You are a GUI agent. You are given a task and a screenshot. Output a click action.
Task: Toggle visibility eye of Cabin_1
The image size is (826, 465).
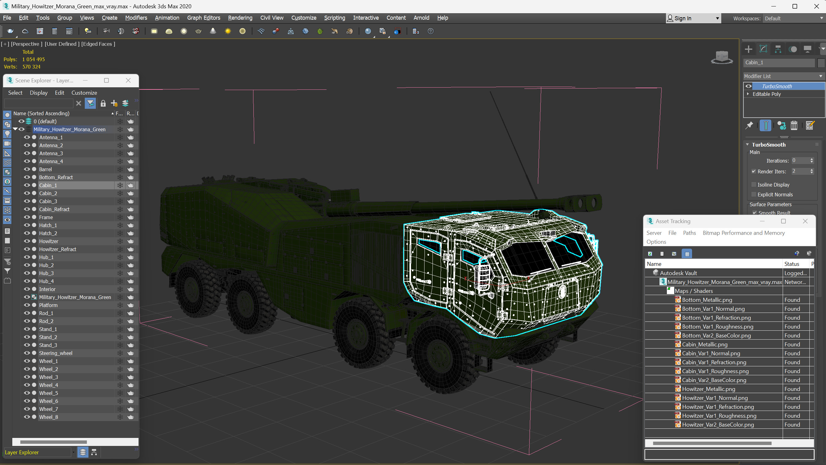[27, 185]
